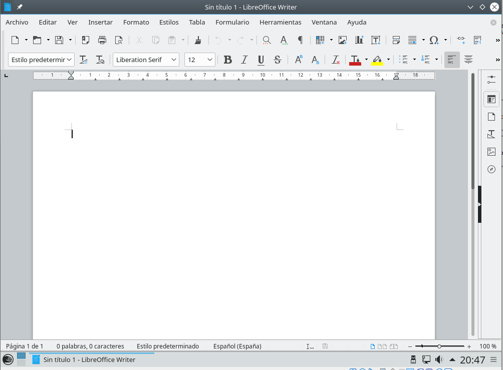
Task: Apply strikethrough formatting
Action: click(x=278, y=60)
